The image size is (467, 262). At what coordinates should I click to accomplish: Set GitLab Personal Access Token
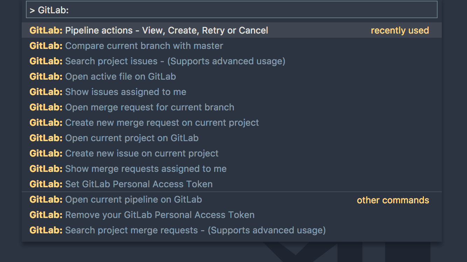(139, 184)
